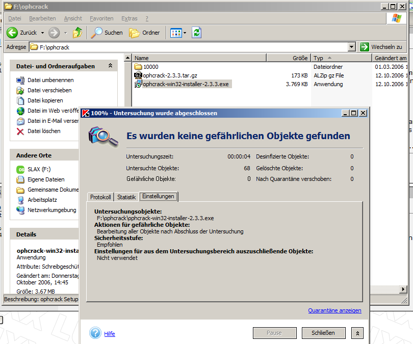The height and width of the screenshot is (344, 413).
Task: Toggle the Ordner folders pane button
Action: (144, 33)
